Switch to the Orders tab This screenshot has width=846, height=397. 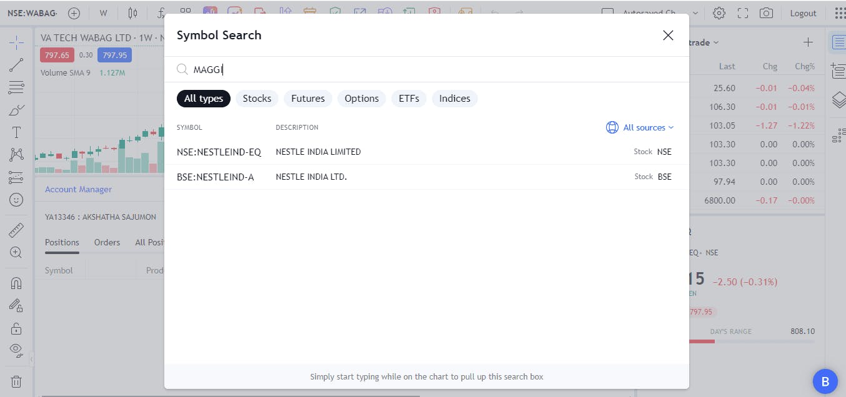pyautogui.click(x=107, y=242)
